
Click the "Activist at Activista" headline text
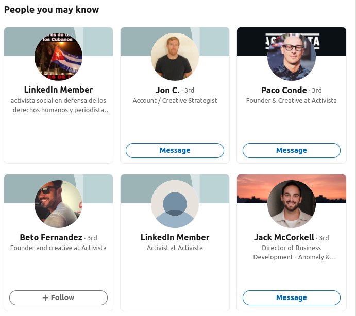click(x=175, y=248)
